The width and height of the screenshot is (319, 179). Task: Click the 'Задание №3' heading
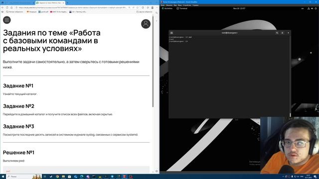[x=18, y=126]
